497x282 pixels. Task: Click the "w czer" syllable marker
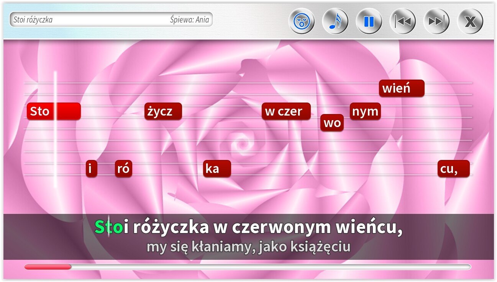[x=285, y=111]
